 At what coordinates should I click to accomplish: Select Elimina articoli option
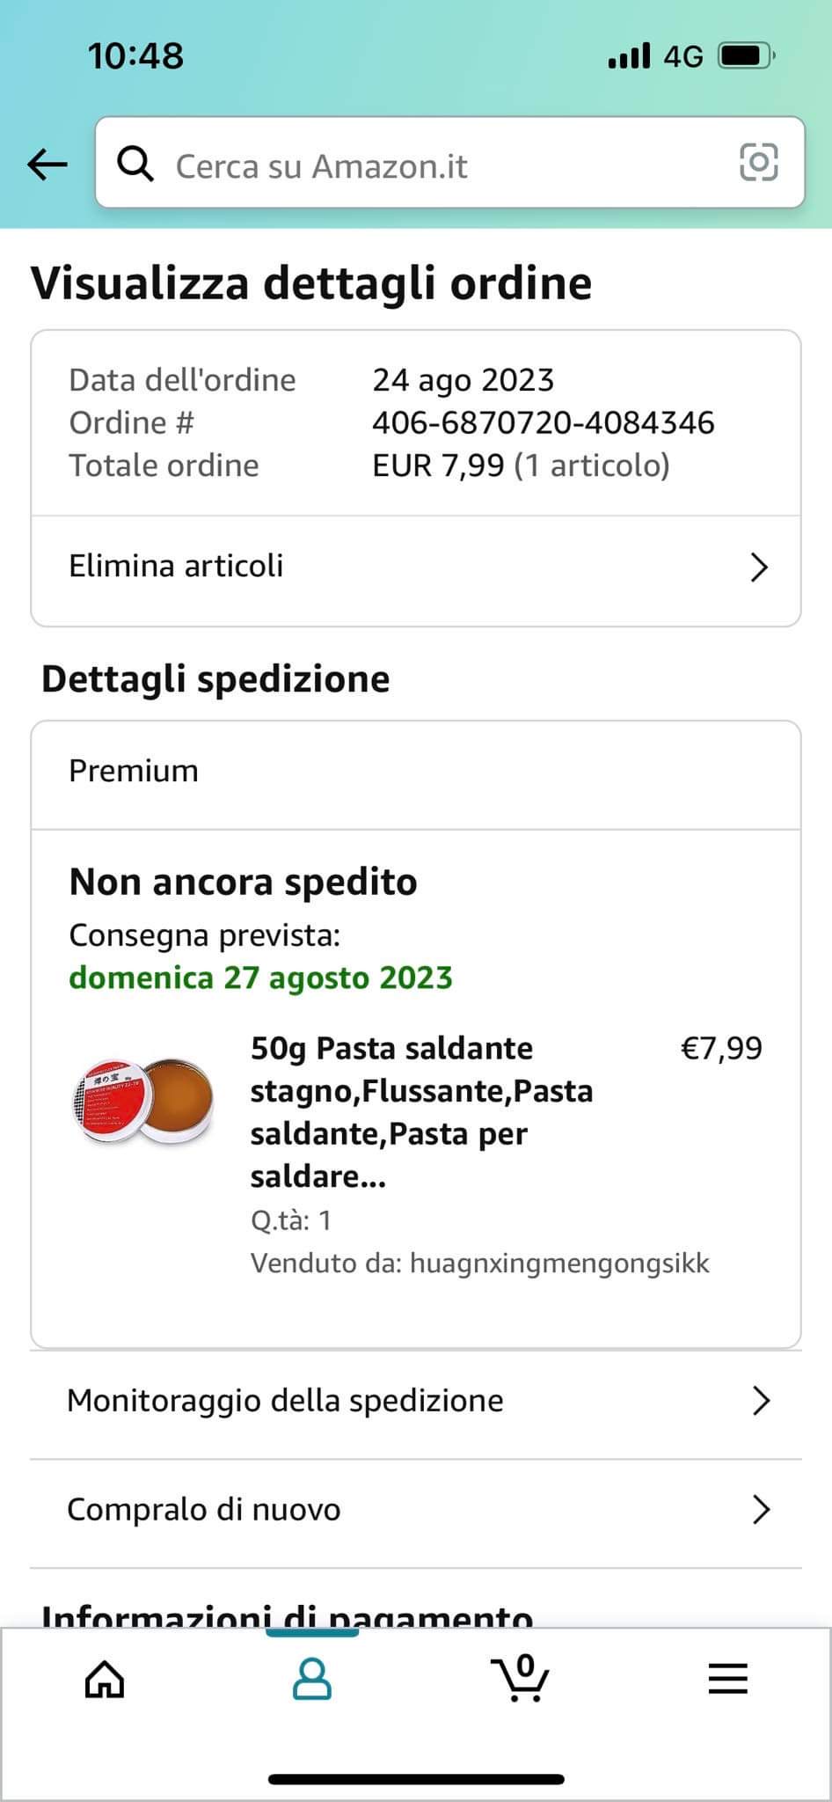point(177,566)
